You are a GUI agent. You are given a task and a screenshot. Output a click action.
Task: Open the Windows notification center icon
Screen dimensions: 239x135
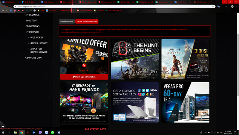point(235,132)
